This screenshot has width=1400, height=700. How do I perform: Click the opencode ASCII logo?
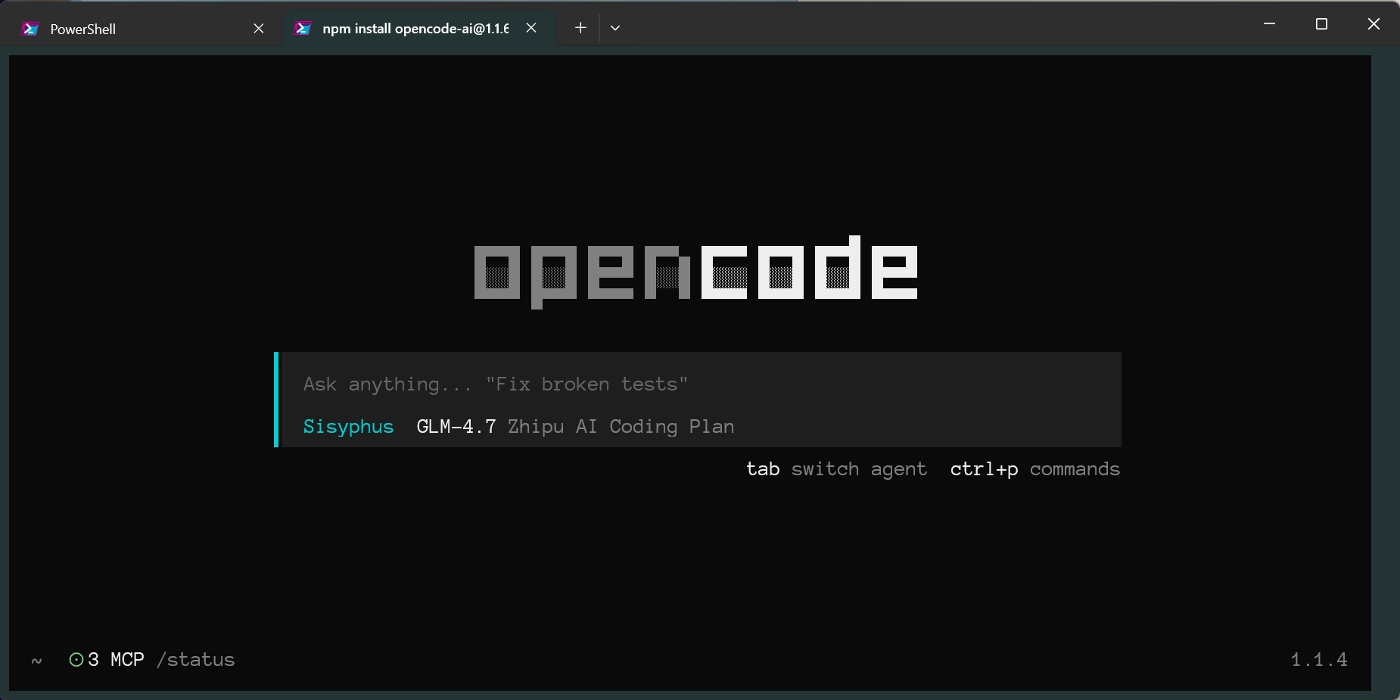click(695, 270)
